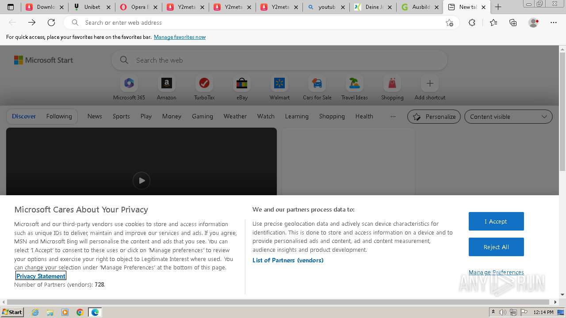Open List of Partners (vendors) link
Viewport: 566px width, 318px height.
[x=288, y=260]
